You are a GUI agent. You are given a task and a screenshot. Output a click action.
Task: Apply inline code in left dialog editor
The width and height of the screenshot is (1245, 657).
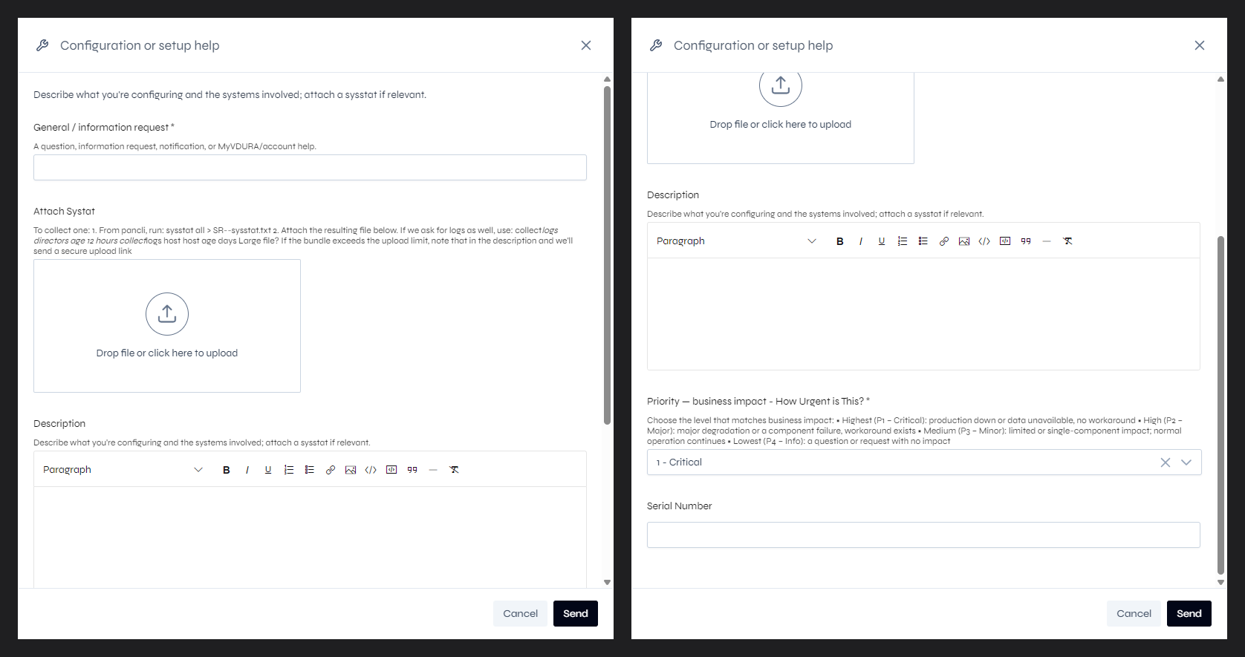tap(371, 470)
